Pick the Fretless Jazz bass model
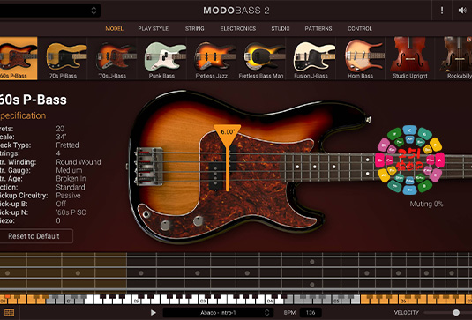 pos(212,58)
